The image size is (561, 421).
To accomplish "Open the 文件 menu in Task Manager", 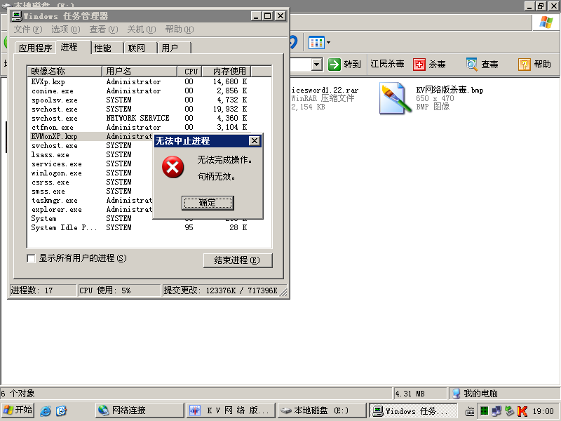I will coord(28,29).
